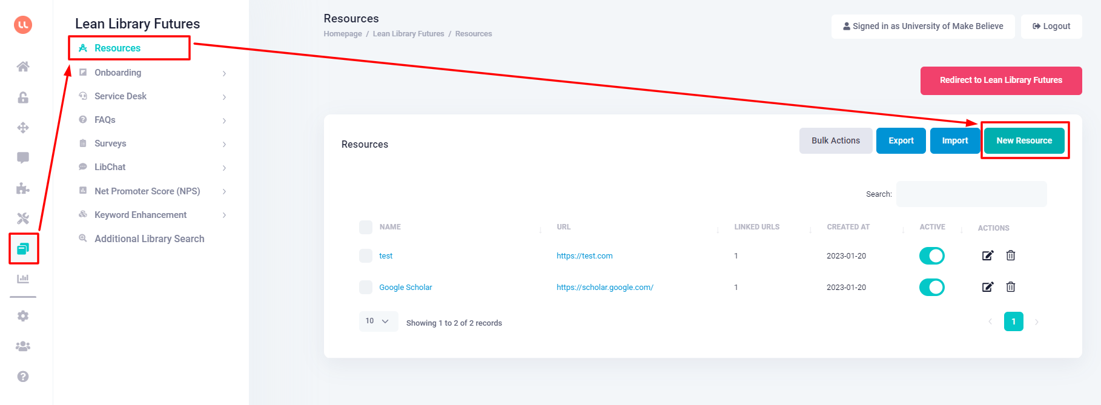Open the Google Scholar resource name link
The width and height of the screenshot is (1101, 405).
tap(405, 288)
